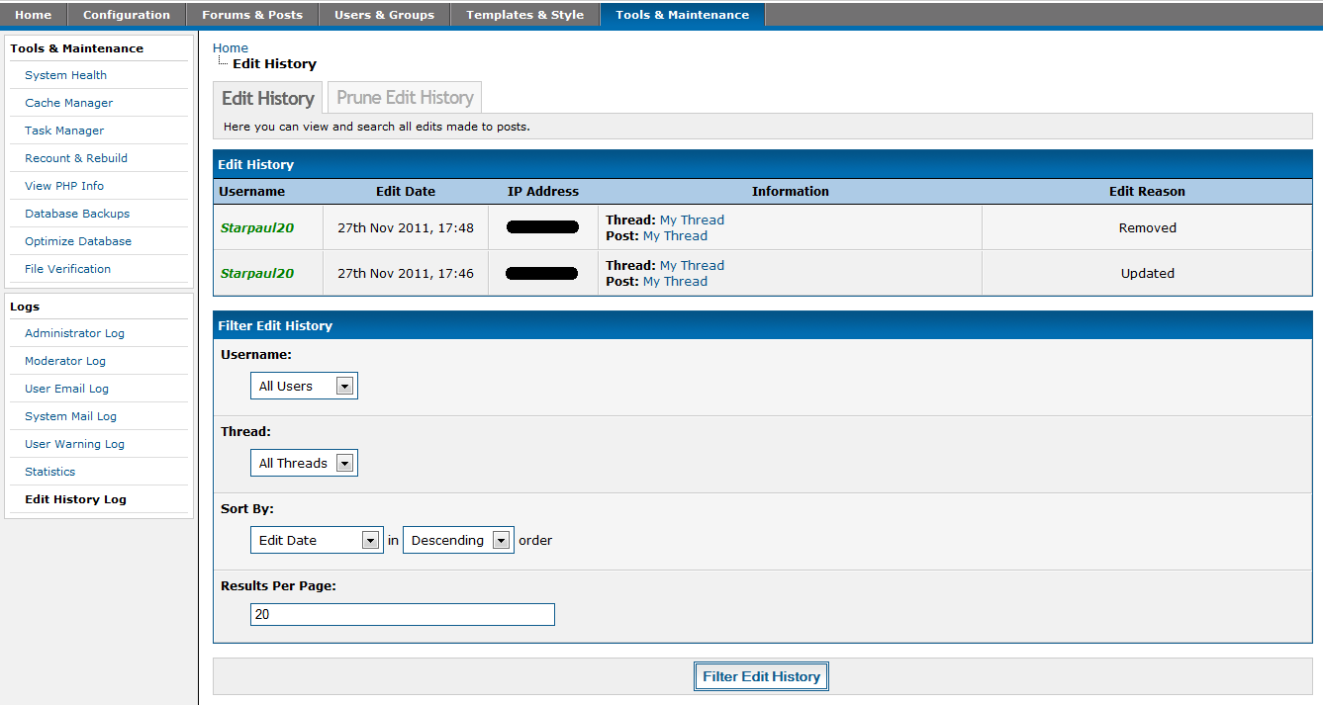Open My Thread link in first row
This screenshot has height=705, width=1323.
[692, 220]
